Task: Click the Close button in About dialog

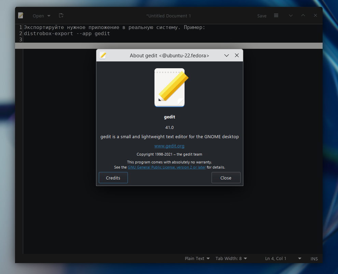Action: (226, 178)
